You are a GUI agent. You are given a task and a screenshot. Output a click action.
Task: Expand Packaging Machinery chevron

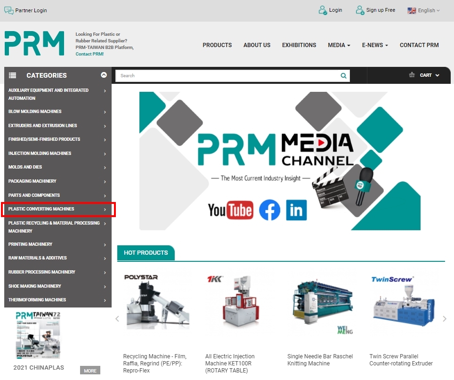tap(105, 182)
